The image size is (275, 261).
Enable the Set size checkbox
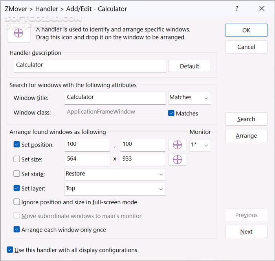point(16,159)
